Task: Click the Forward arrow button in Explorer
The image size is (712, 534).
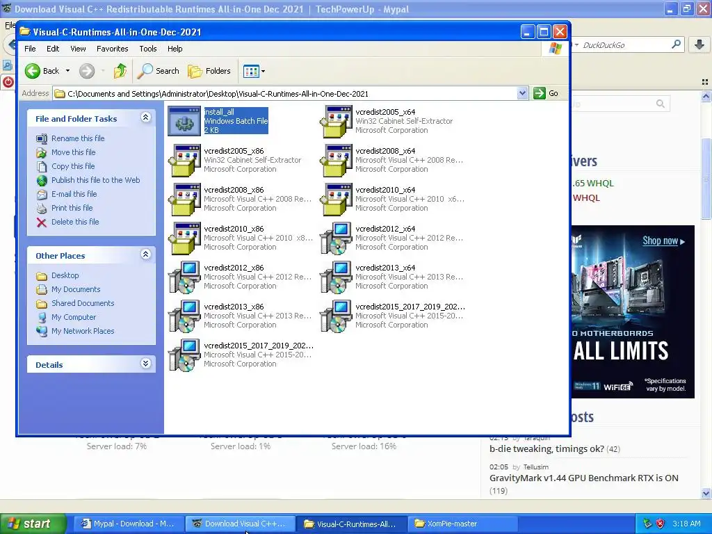Action: coord(87,71)
